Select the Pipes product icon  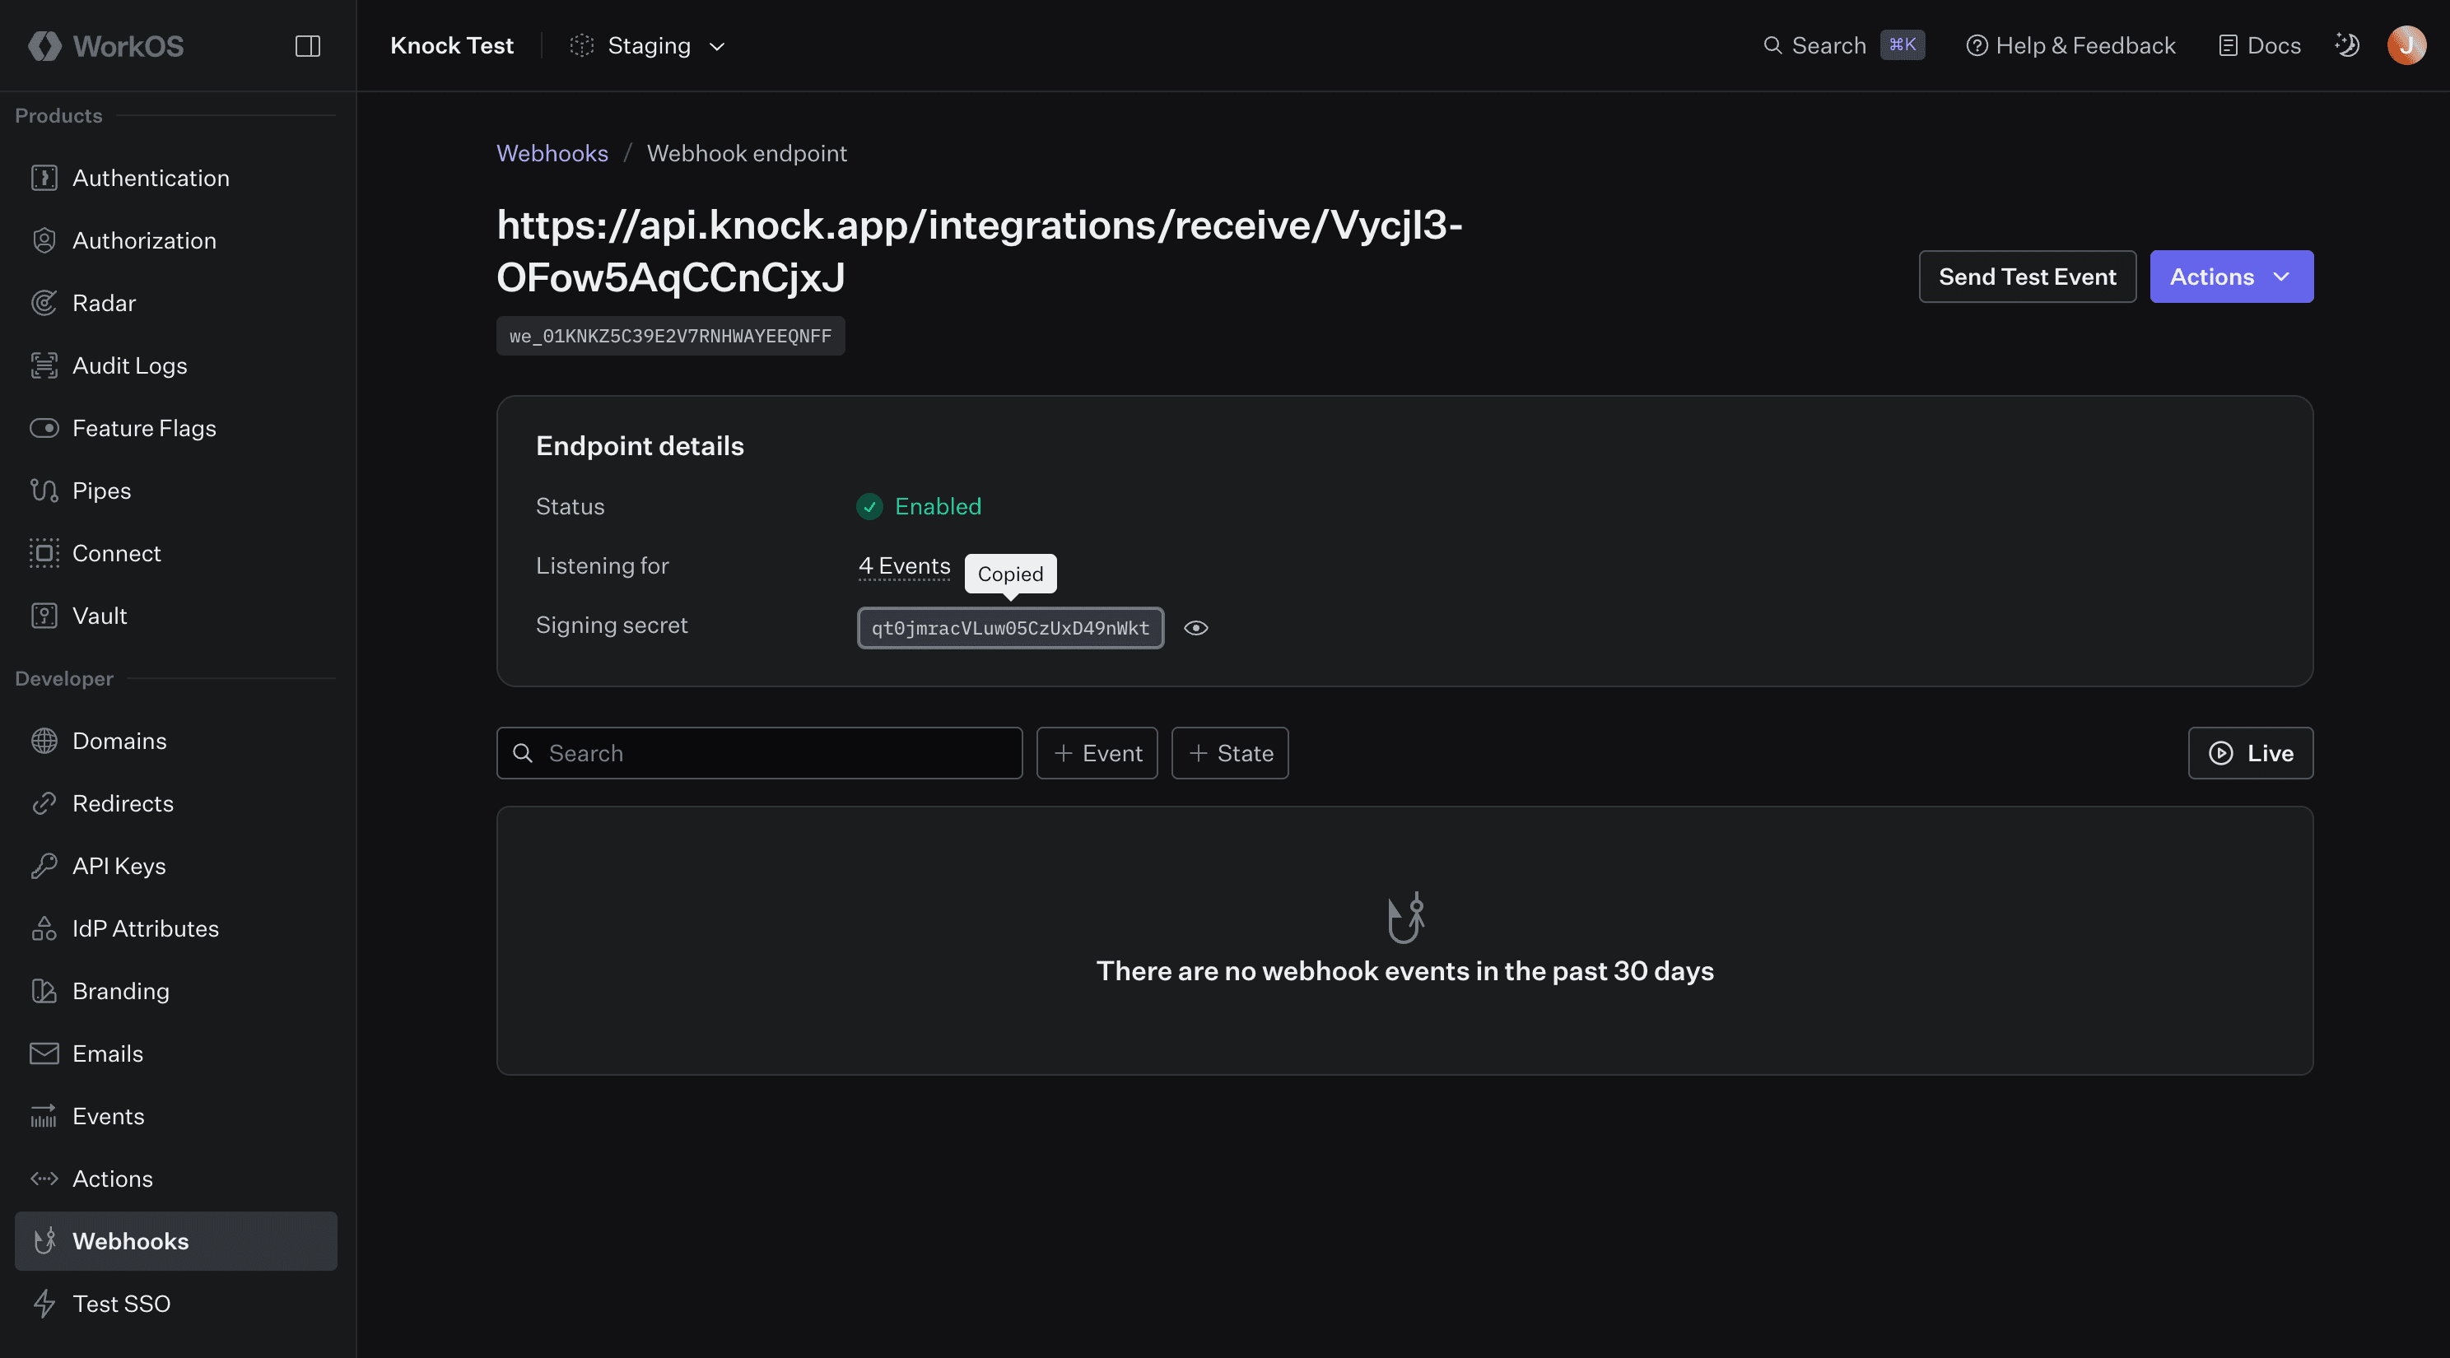tap(44, 490)
